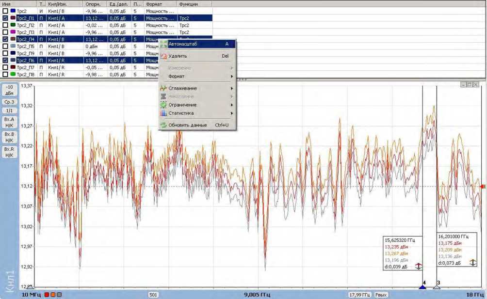Edit the 17,99 ГГц span field
487x299 pixels.
click(359, 295)
